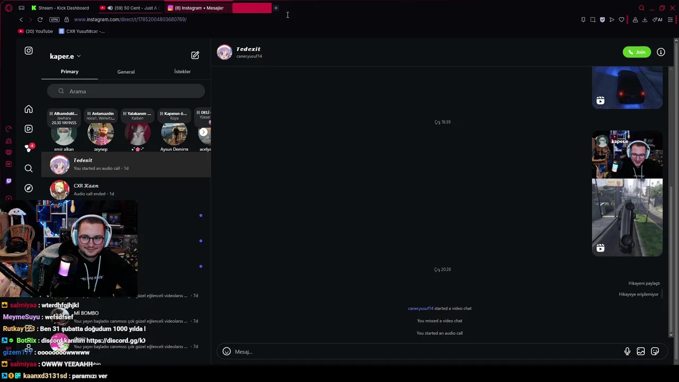679x382 pixels.
Task: Open the Tedexit conversation row
Action: coord(126,164)
